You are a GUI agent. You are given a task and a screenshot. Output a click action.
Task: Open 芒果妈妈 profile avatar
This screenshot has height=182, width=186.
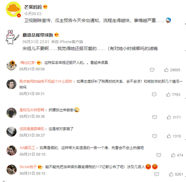point(14,9)
